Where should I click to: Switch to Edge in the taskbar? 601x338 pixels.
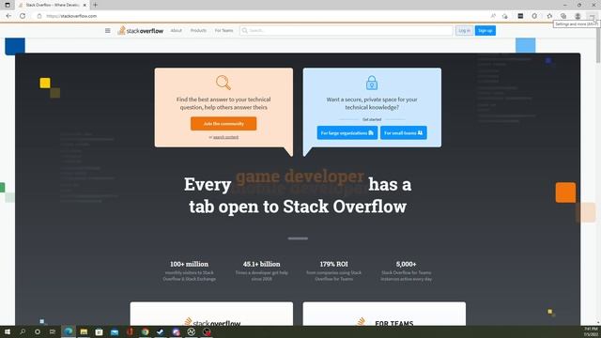(69, 331)
